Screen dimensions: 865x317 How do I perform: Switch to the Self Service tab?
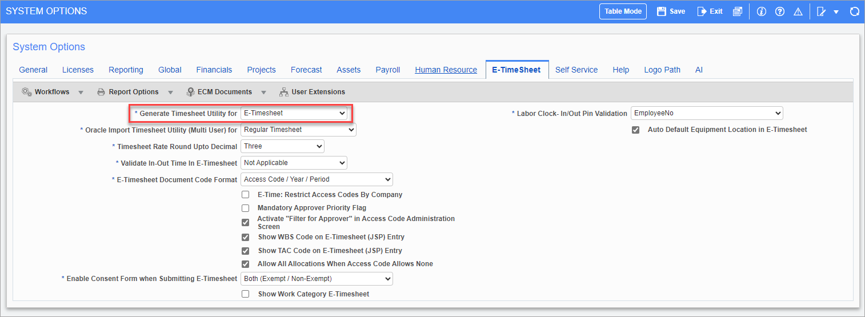tap(576, 70)
